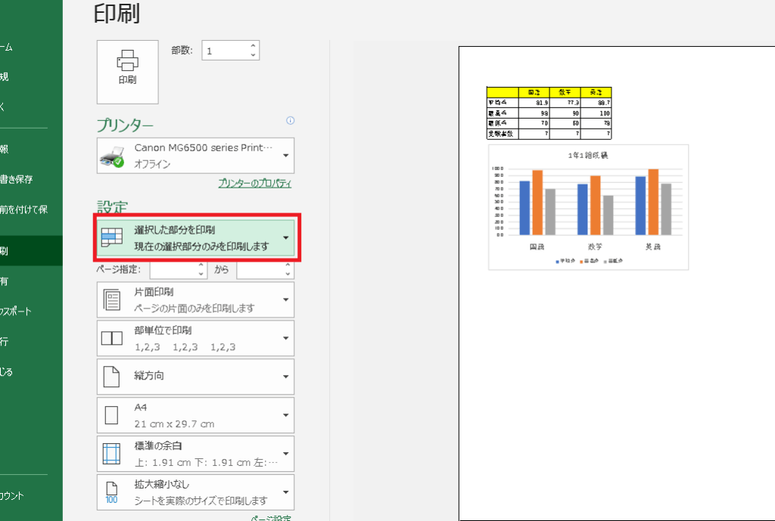Viewport: 775px width, 521px height.
Task: Select 上書き保存 in the green sidebar
Action: click(31, 179)
